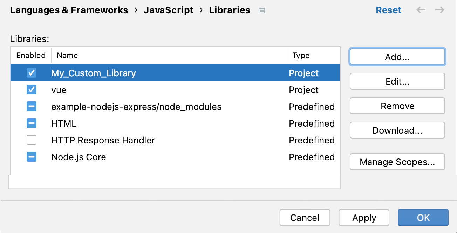Viewport: 457px width, 233px height.
Task: Click Reset to discard settings changes
Action: click(388, 10)
